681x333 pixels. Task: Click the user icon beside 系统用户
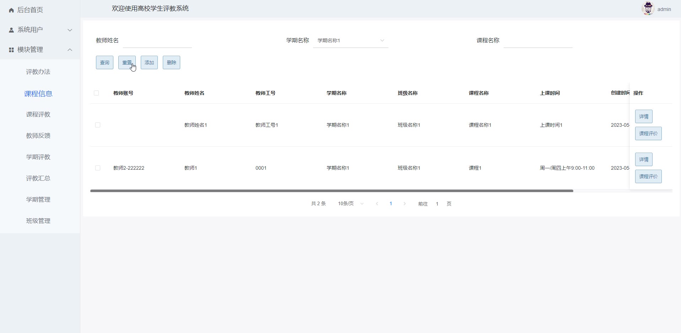tap(11, 30)
